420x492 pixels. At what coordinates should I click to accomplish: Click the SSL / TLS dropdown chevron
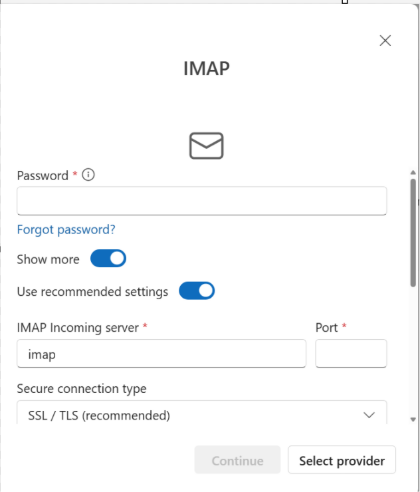pos(369,415)
